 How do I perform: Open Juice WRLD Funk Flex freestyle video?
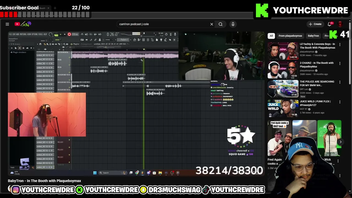click(x=283, y=108)
